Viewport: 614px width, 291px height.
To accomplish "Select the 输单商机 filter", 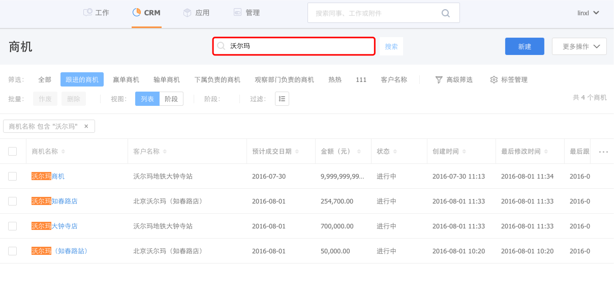I will (167, 79).
